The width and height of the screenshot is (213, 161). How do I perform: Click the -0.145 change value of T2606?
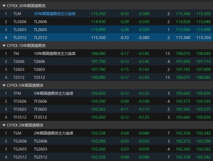143,61
